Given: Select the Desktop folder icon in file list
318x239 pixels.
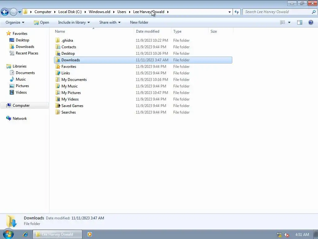Looking at the screenshot, I should tap(58, 53).
